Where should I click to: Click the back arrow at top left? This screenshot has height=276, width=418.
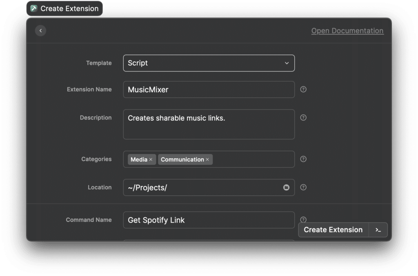pyautogui.click(x=40, y=31)
